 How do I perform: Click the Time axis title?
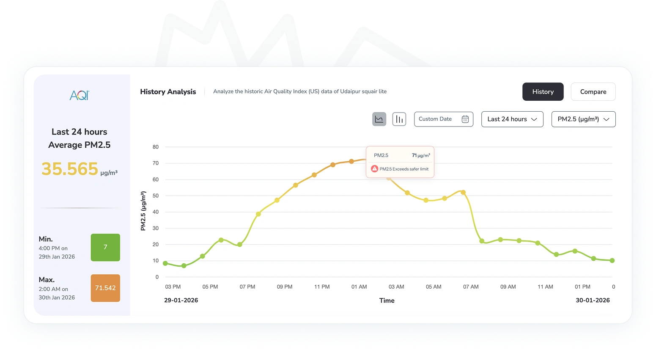click(387, 300)
